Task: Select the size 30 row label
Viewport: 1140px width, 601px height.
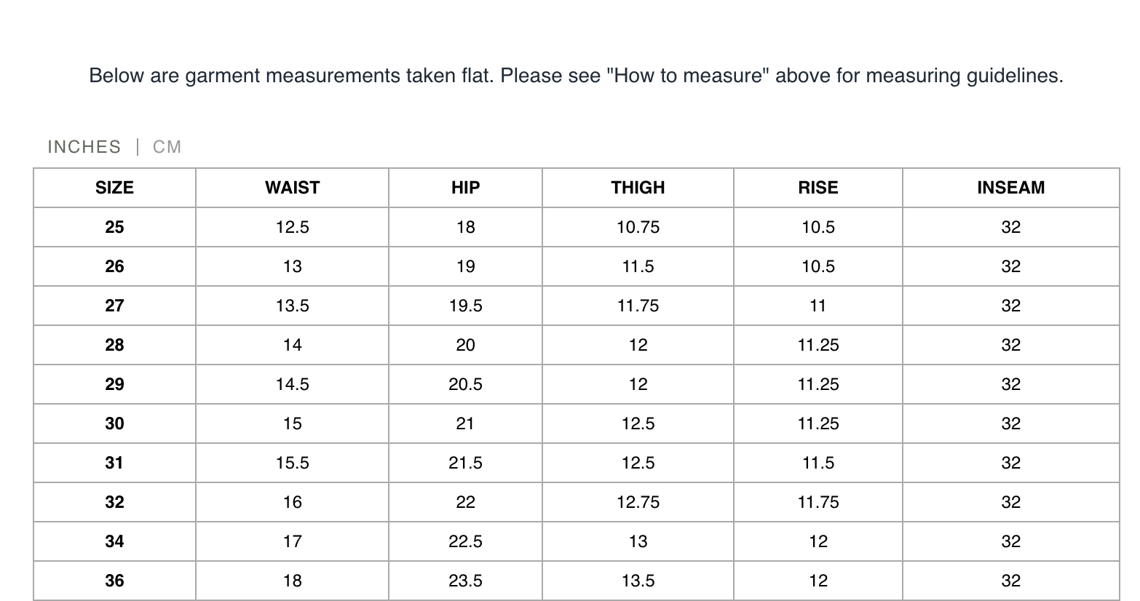Action: pyautogui.click(x=114, y=423)
